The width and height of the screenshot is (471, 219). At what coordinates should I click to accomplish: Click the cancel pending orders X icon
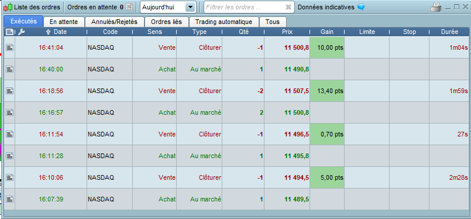click(x=129, y=6)
